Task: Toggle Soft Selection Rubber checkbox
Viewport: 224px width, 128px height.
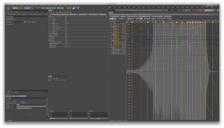Action: (18, 101)
